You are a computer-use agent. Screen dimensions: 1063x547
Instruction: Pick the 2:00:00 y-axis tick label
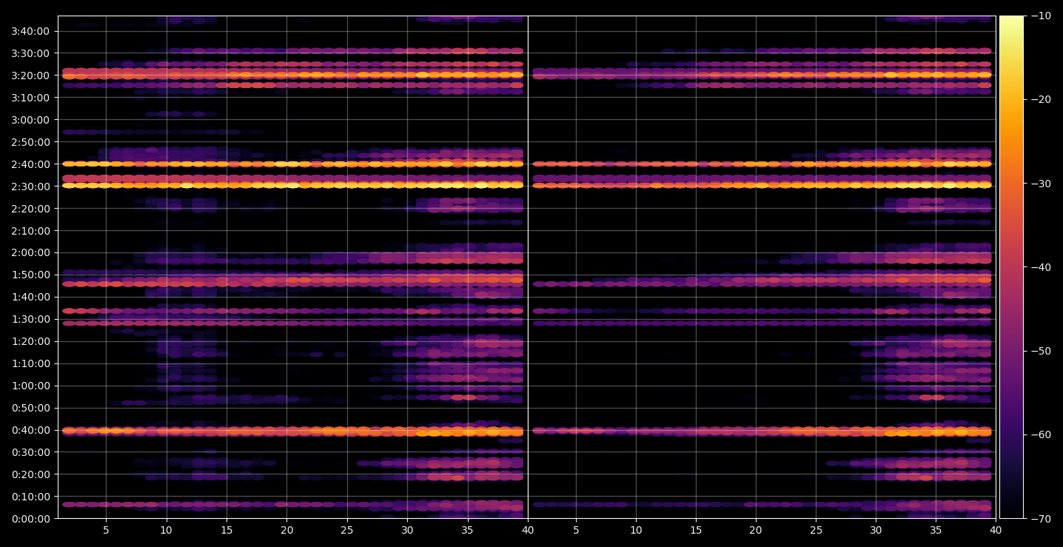[x=30, y=252]
